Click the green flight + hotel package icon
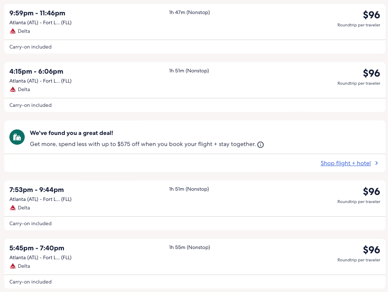This screenshot has height=292, width=388. click(17, 137)
